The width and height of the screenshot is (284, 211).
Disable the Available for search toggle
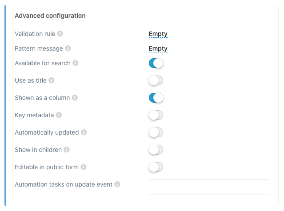point(156,63)
